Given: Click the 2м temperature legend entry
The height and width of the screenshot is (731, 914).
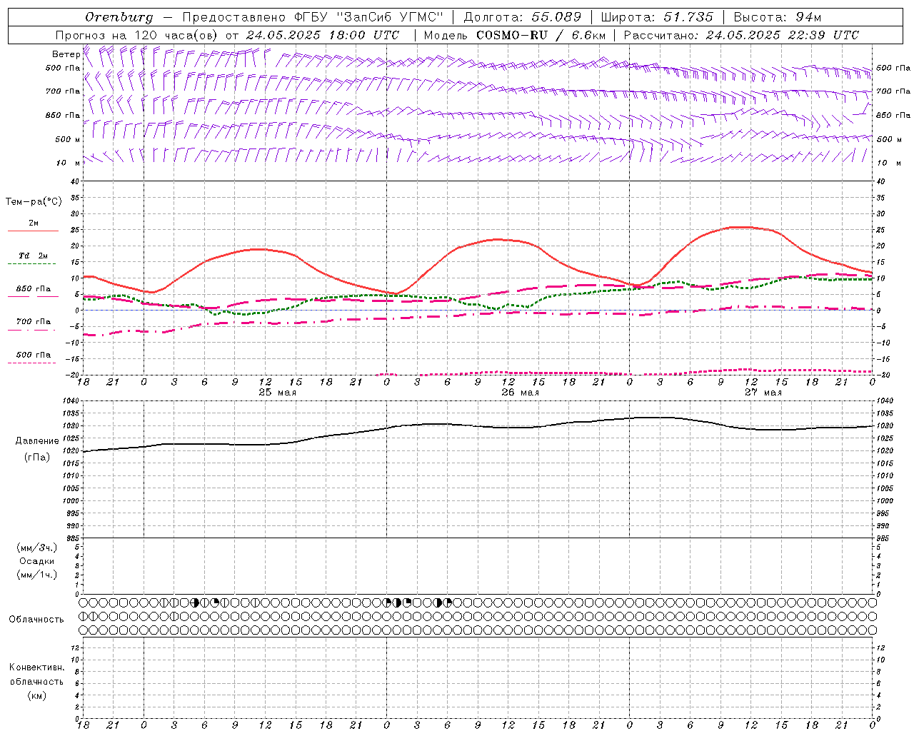Looking at the screenshot, I should 34,223.
